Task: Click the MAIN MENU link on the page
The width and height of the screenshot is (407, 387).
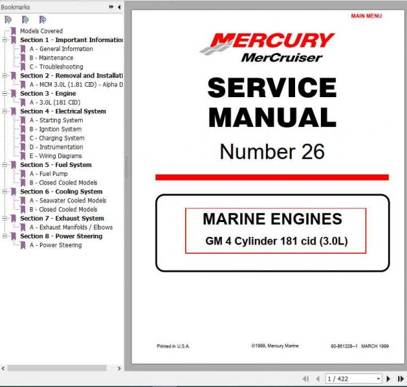Action: pos(366,16)
